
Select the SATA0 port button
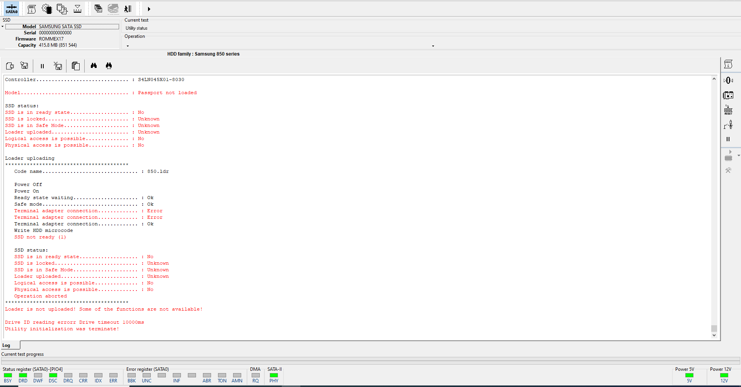[x=11, y=8]
